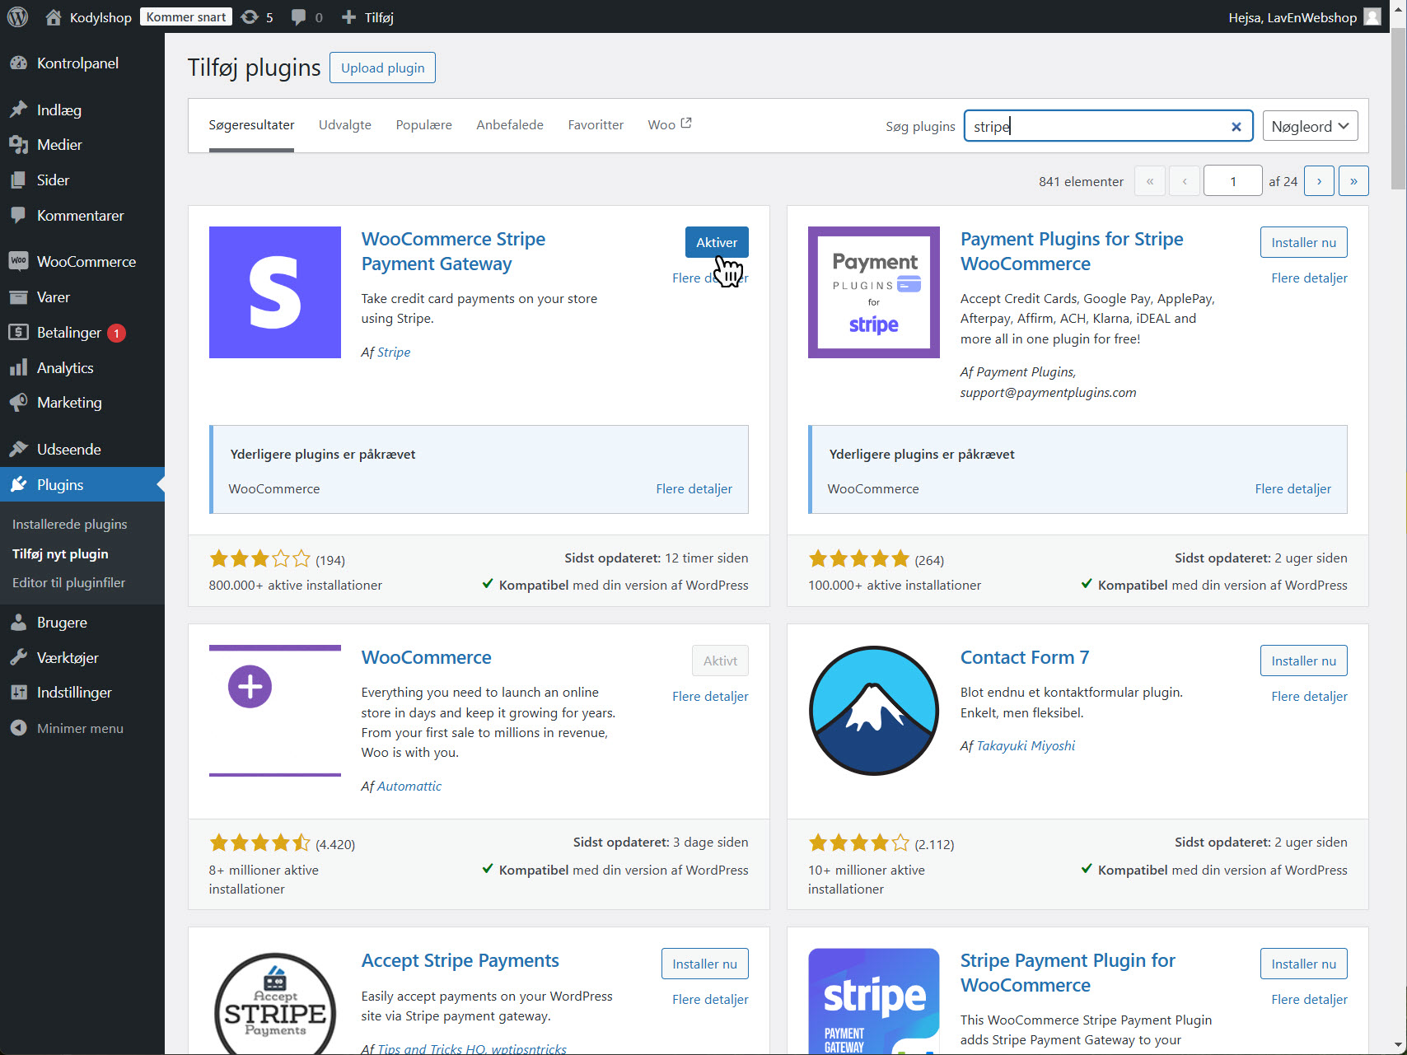Screen dimensions: 1407x1055
Task: Click Upload plugin
Action: click(x=381, y=68)
